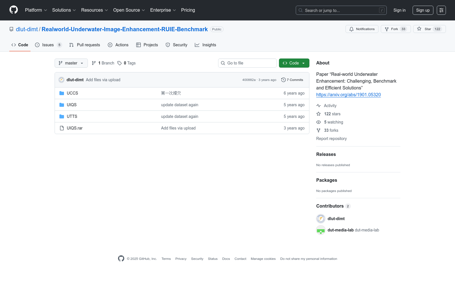This screenshot has height=284, width=455.
Task: Open Notifications bell button
Action: click(362, 29)
